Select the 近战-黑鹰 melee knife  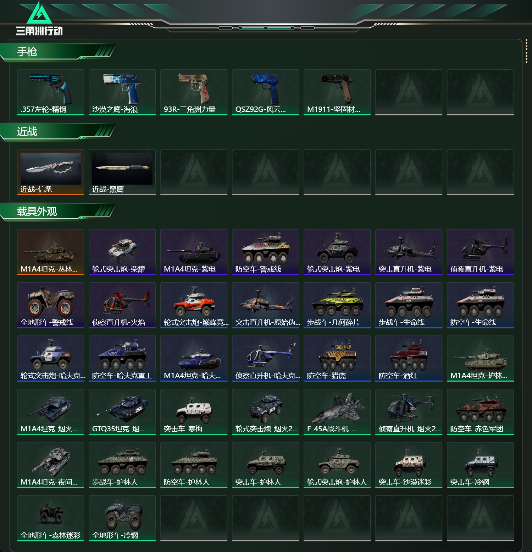coord(122,172)
